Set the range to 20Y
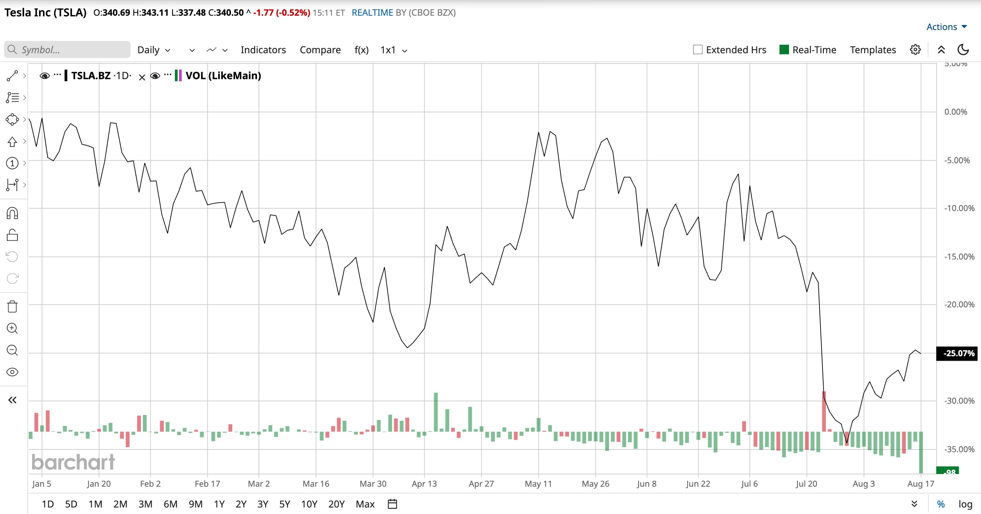The height and width of the screenshot is (514, 981). (336, 504)
